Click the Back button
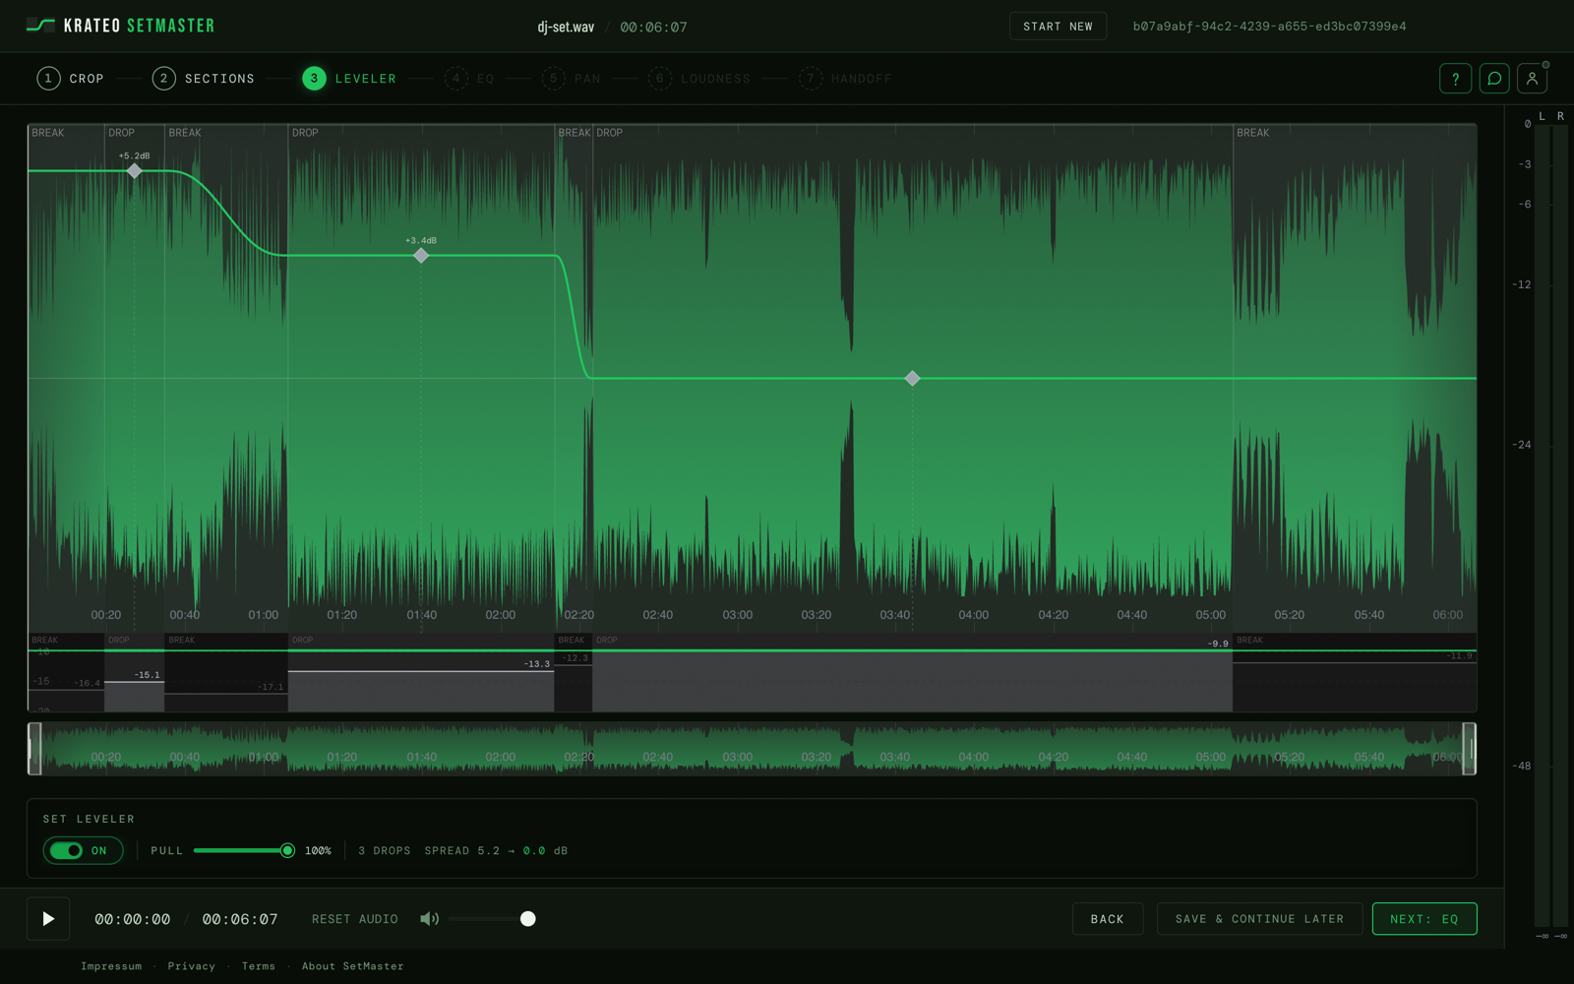The image size is (1574, 984). 1108,919
